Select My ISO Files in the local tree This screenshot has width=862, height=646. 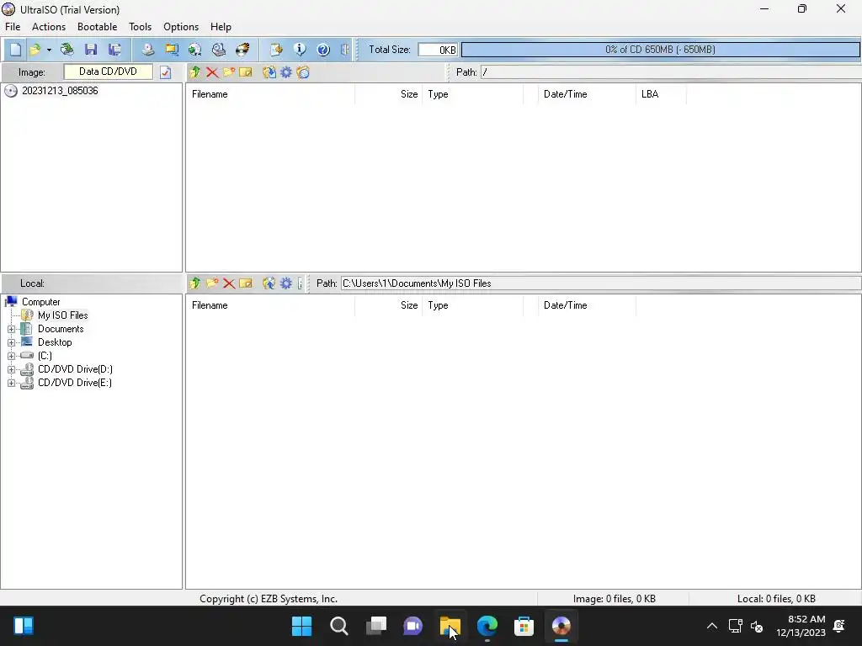62,315
